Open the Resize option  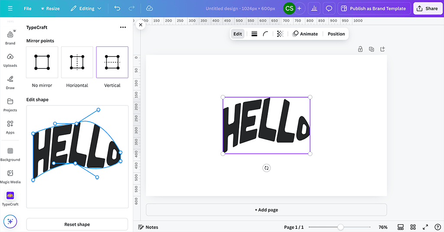click(x=50, y=9)
